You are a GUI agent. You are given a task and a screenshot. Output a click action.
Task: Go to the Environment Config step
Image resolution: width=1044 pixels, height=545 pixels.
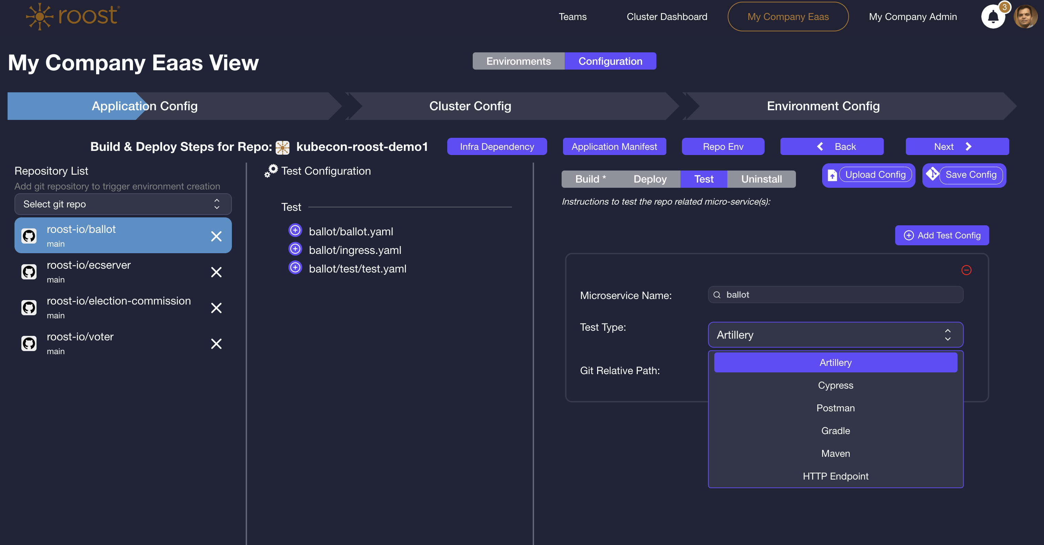tap(850, 106)
